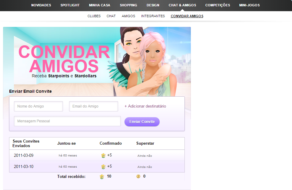
Task: Open the NOVIDADES menu
Action: [x=41, y=5]
